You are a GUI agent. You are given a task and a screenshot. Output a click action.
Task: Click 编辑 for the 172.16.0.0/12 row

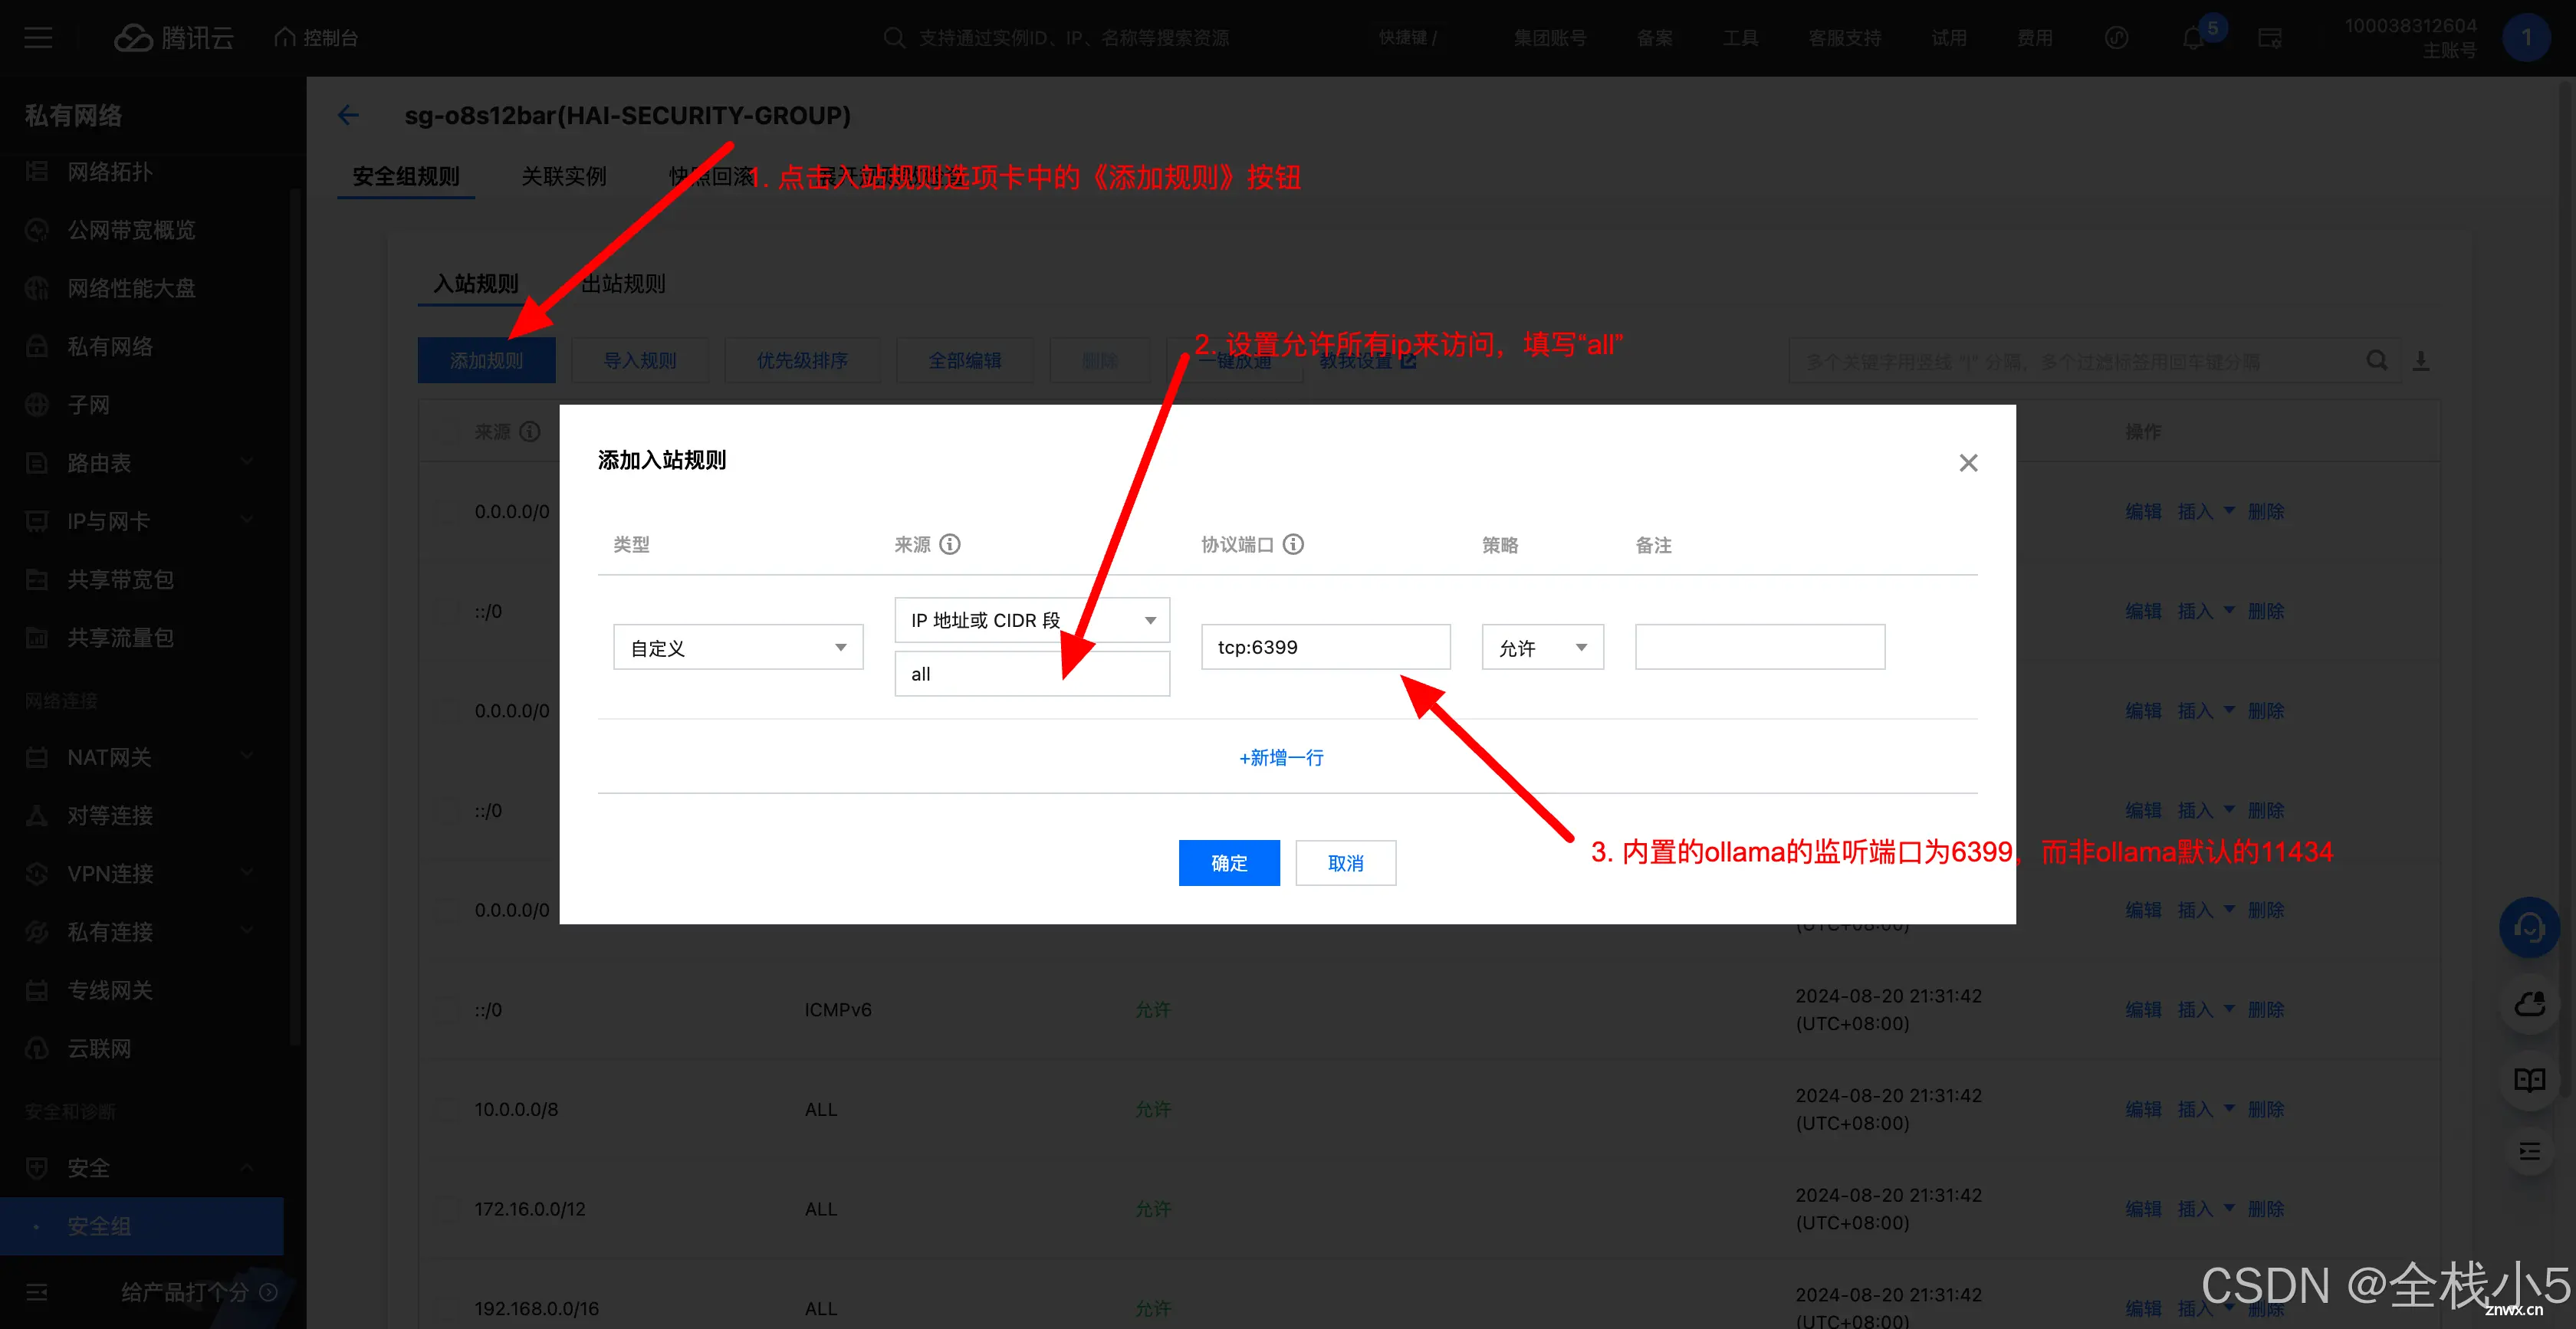point(2143,1209)
